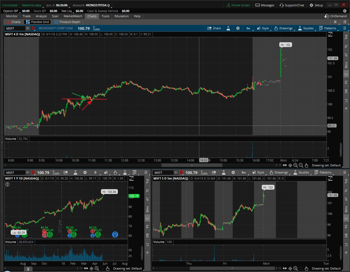Toggle the TS side panel in main chart

[x=346, y=46]
